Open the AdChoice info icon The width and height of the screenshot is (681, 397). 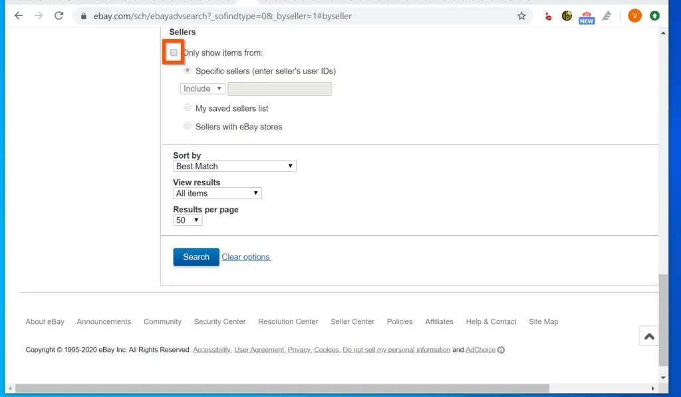501,350
